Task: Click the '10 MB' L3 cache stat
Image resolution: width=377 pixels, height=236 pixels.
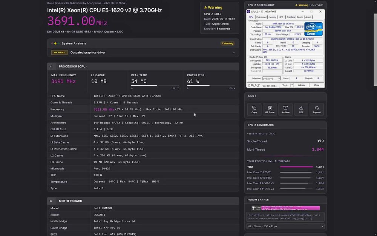Action: click(99, 82)
